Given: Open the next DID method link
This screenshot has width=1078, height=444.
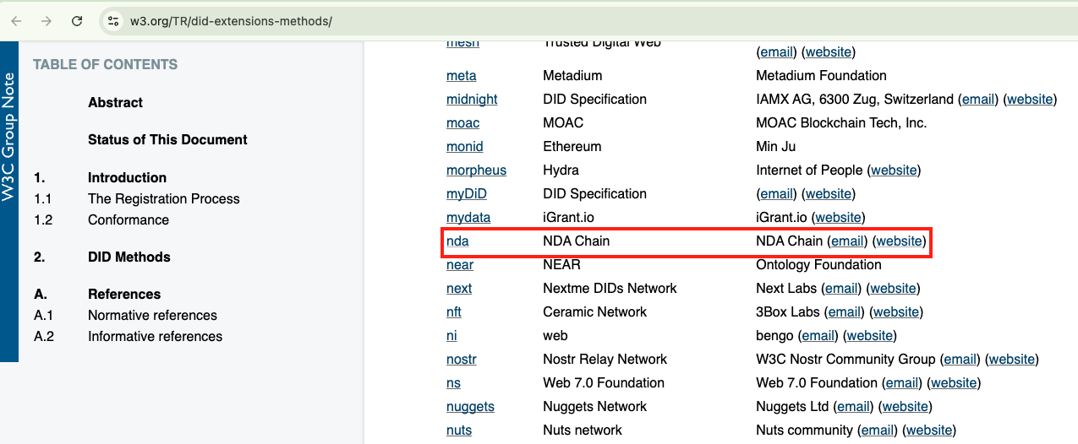Looking at the screenshot, I should pos(459,288).
